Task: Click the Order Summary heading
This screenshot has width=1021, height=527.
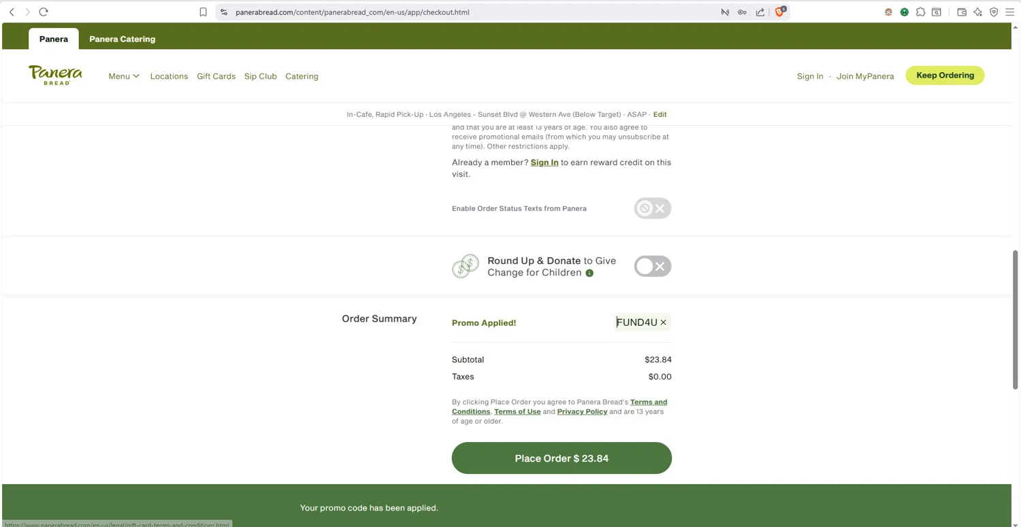Action: point(379,319)
